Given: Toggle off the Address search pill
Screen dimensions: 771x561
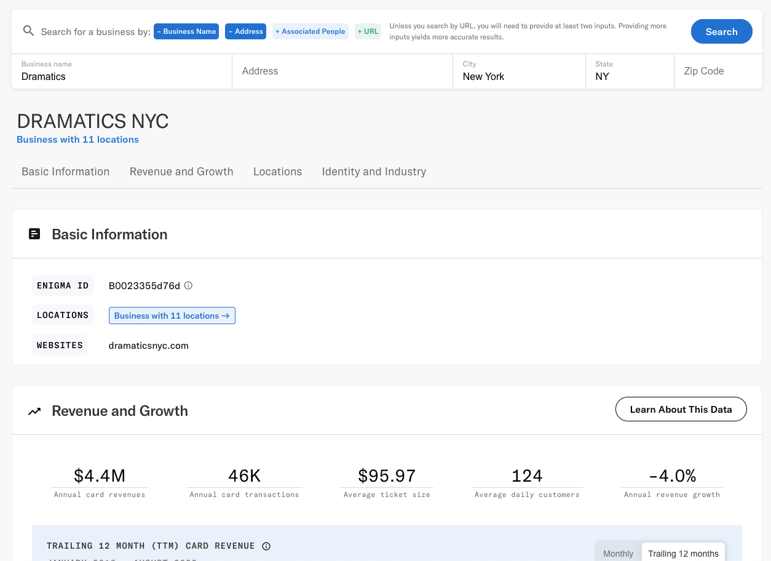Looking at the screenshot, I should point(231,31).
